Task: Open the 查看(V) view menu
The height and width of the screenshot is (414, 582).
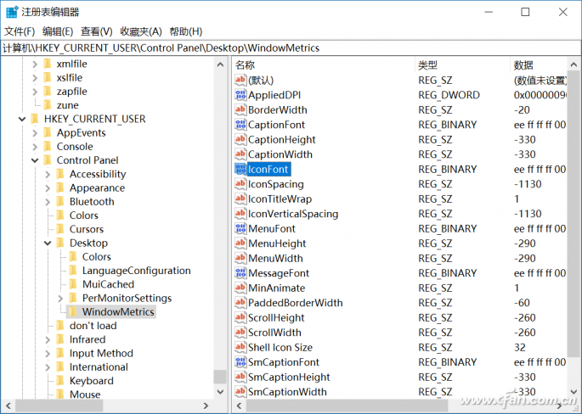Action: (97, 31)
